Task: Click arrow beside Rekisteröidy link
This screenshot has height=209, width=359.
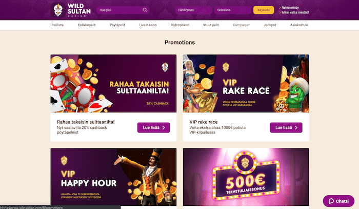Action: point(280,8)
